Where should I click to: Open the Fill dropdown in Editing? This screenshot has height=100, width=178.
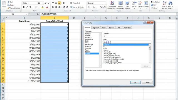point(154,5)
